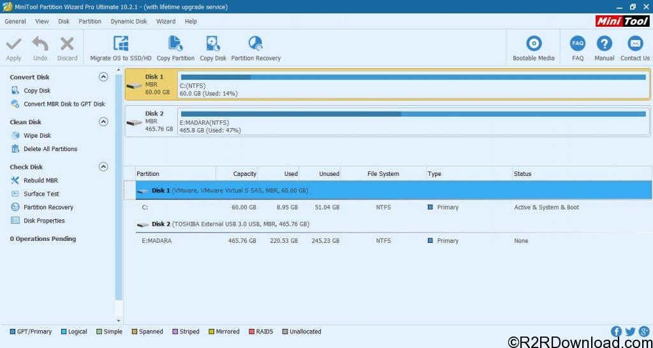Click the Active & System & Boot status
Viewport: 653px width, 348px height.
(547, 207)
